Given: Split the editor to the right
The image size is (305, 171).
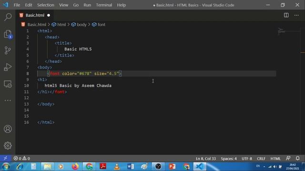Looking at the screenshot, I should point(286,15).
